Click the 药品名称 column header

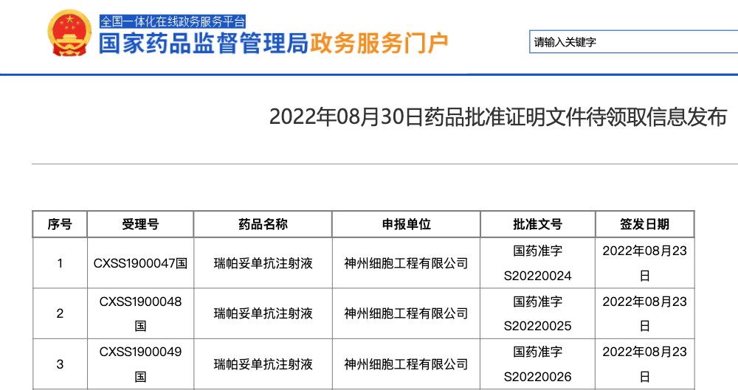click(263, 224)
